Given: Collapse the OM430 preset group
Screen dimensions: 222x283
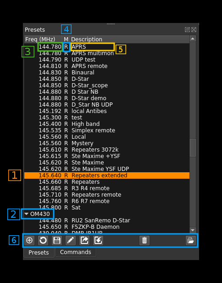Looking at the screenshot, I should pos(27,214).
